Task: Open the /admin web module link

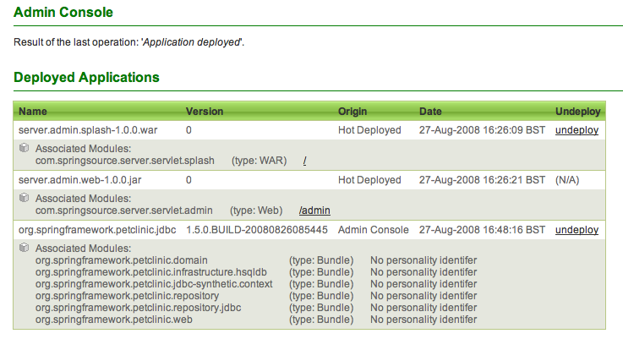Action: tap(314, 210)
